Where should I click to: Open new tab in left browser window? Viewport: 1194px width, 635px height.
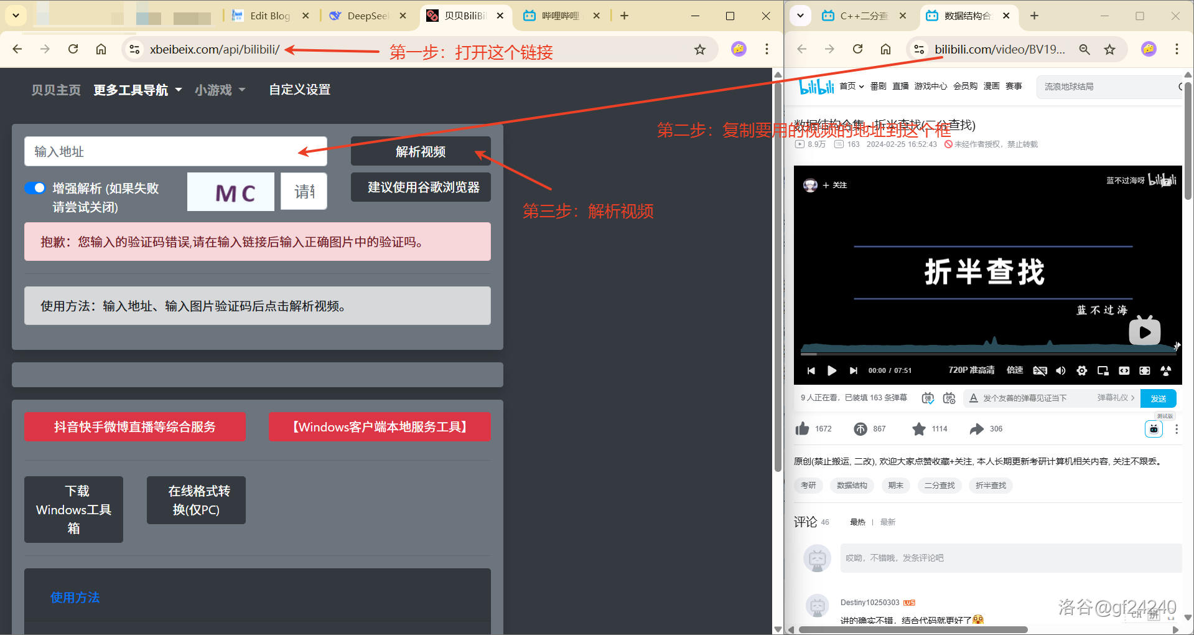[x=624, y=16]
